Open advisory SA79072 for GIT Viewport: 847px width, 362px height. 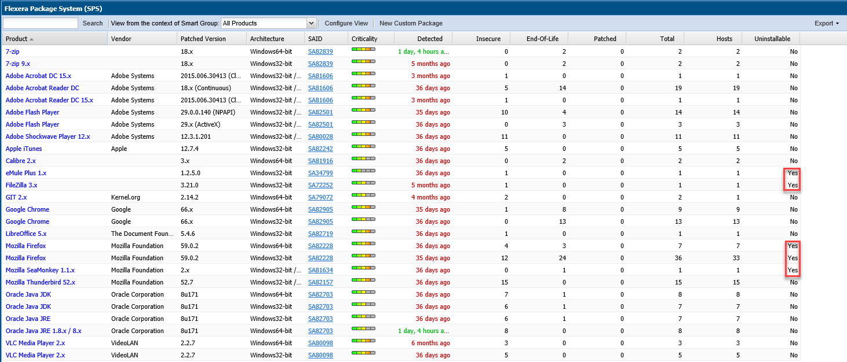point(320,197)
